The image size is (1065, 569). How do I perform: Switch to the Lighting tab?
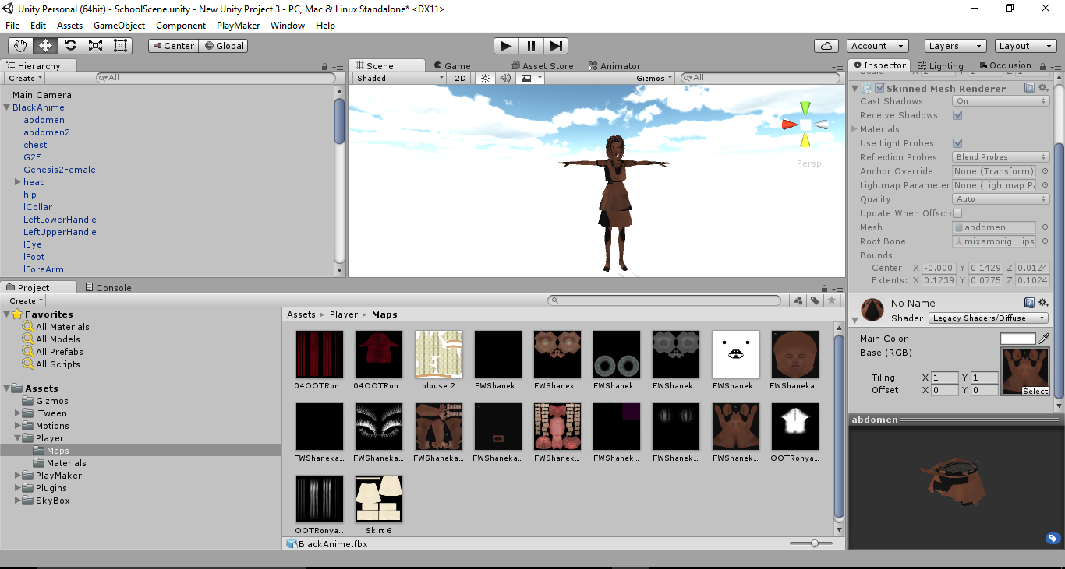pyautogui.click(x=941, y=66)
